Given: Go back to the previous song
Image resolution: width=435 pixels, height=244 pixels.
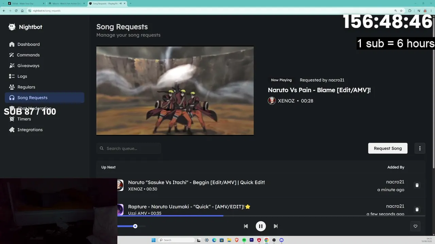Looking at the screenshot, I should (246, 226).
